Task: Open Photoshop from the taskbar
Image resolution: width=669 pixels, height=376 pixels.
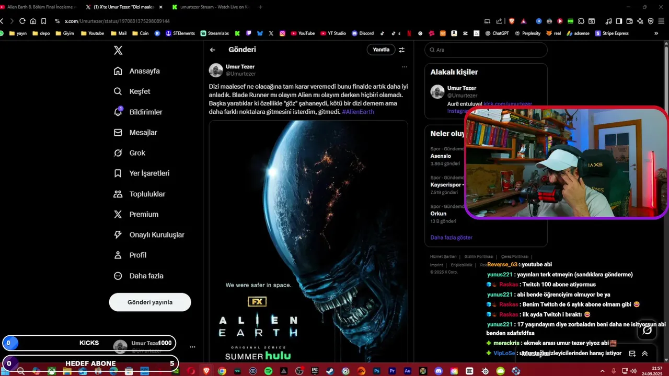Action: coord(376,371)
